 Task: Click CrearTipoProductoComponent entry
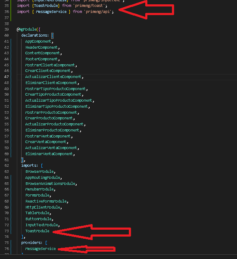[53, 94]
